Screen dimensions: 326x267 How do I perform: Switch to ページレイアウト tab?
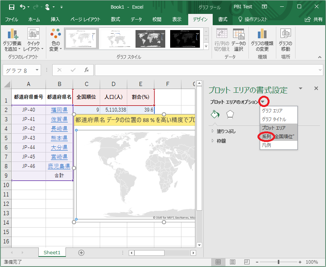pos(85,20)
